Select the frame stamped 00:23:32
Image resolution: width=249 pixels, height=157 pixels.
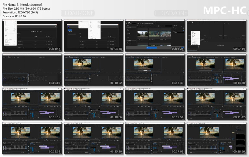click(x=32, y=138)
